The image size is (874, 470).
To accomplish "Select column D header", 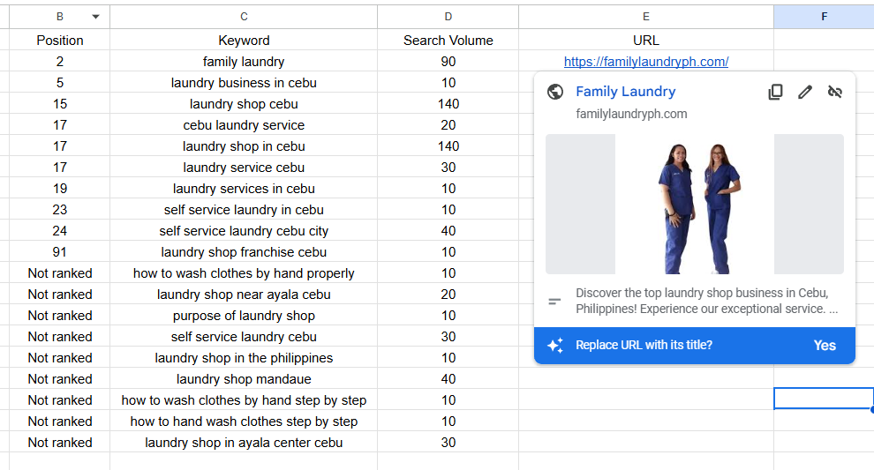I will click(448, 17).
